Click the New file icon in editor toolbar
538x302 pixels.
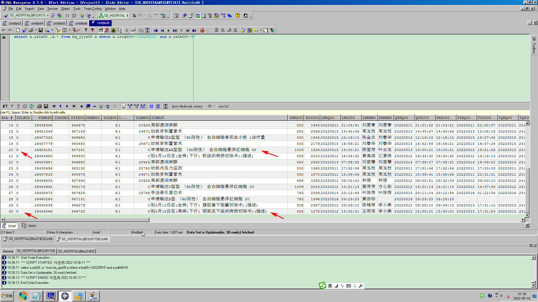[18, 30]
